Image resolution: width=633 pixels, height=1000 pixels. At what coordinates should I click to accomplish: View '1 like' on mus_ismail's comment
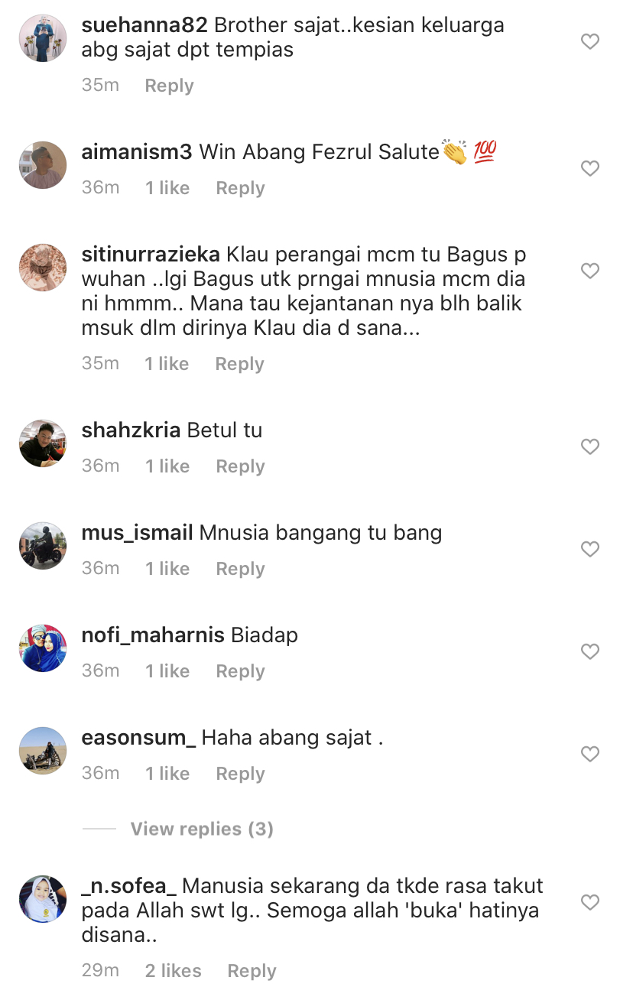pyautogui.click(x=167, y=569)
